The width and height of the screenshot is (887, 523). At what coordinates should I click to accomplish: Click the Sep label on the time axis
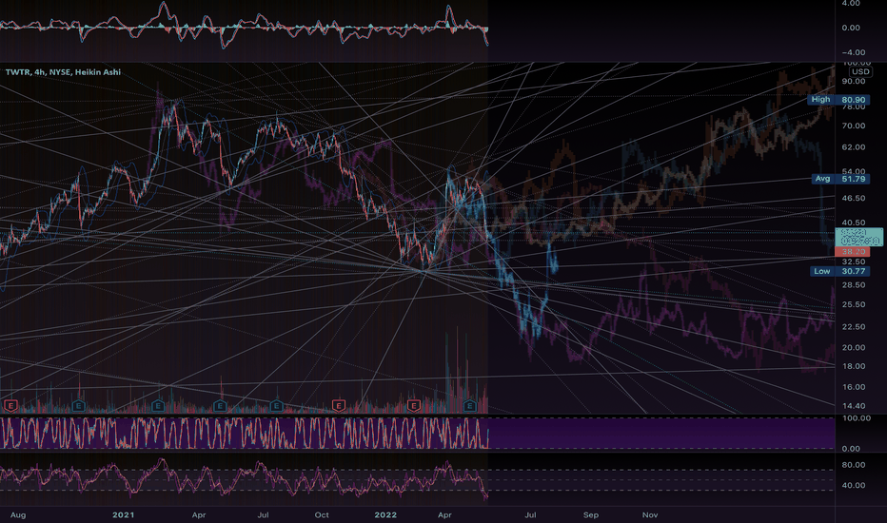point(591,515)
